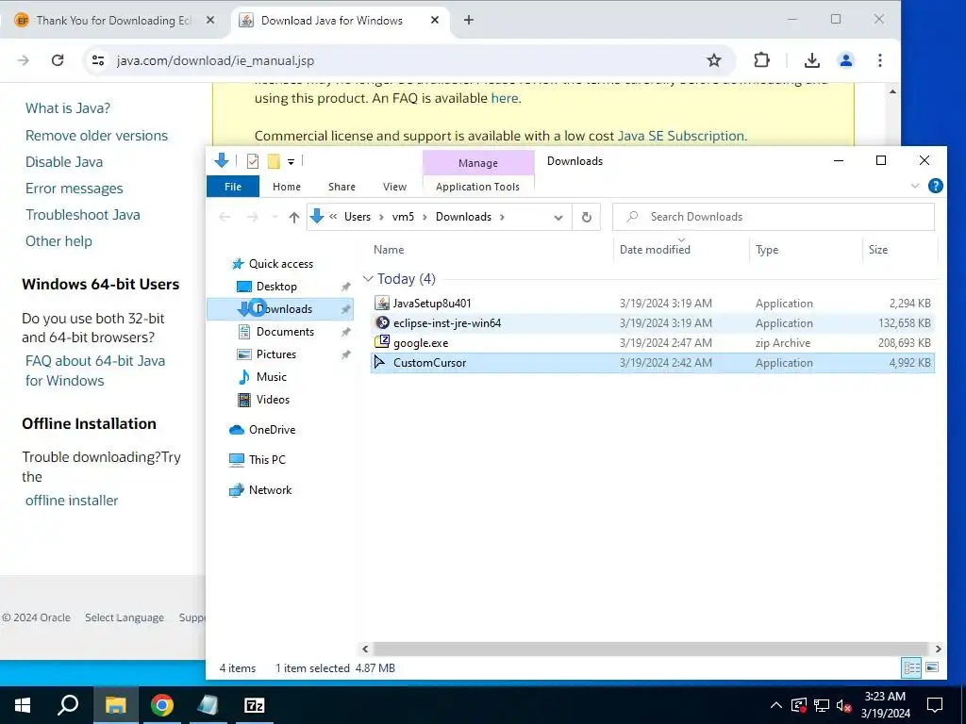Open the Troubleshoot Java link
The image size is (966, 724).
coord(83,215)
